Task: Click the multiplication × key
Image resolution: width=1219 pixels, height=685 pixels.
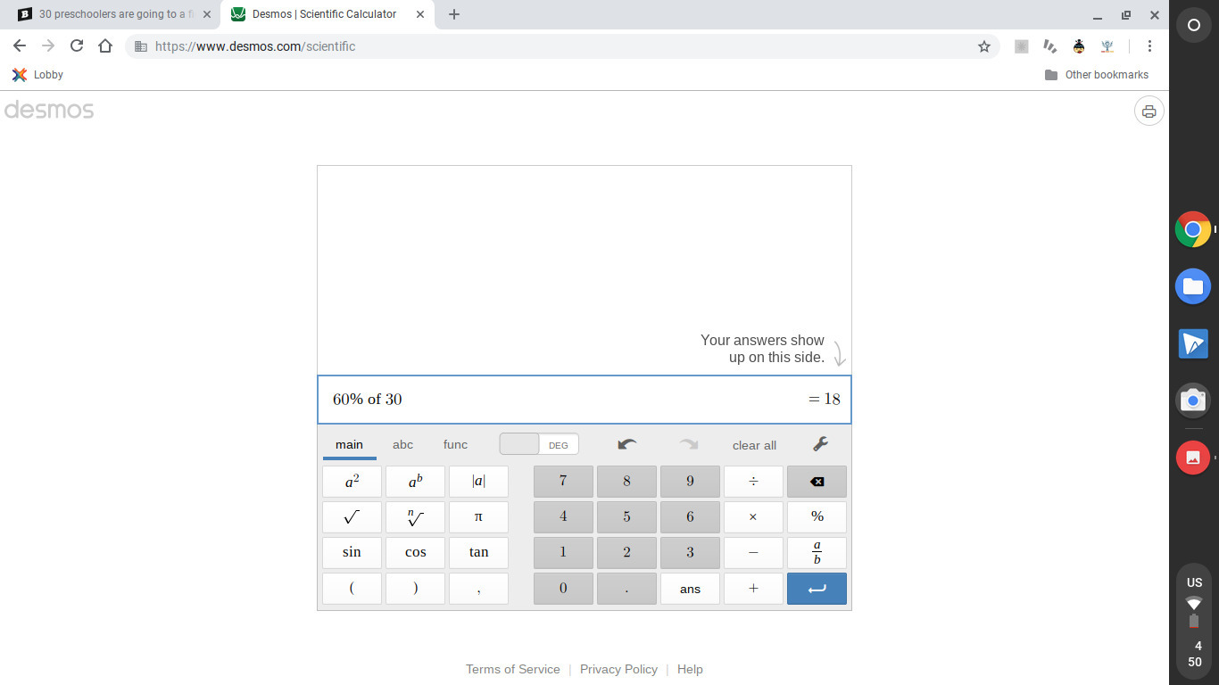Action: point(753,517)
